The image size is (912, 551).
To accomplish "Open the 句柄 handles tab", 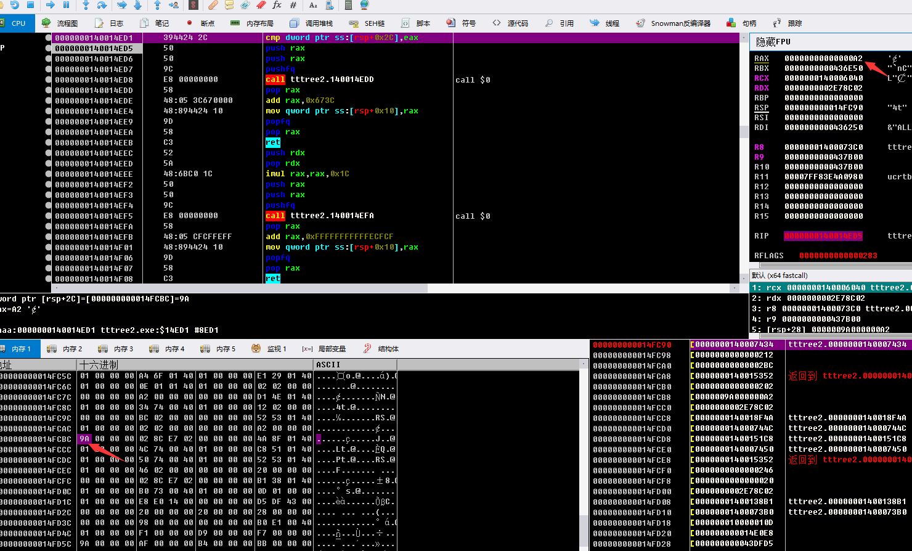I will pos(742,23).
